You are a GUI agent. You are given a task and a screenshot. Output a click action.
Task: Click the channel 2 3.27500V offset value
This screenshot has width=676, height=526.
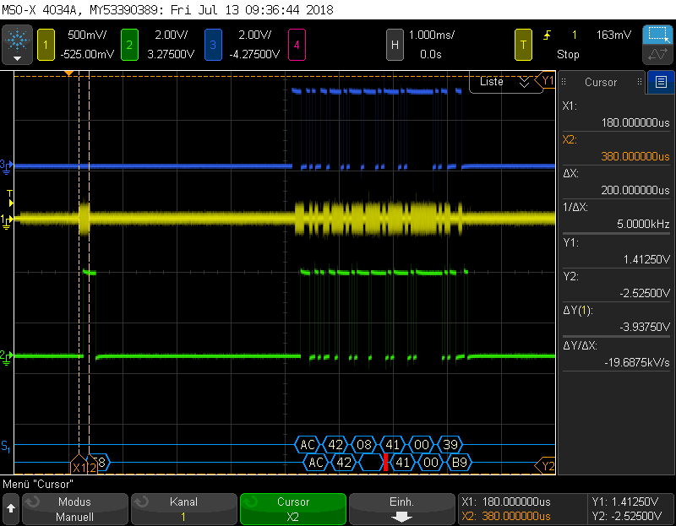[171, 55]
